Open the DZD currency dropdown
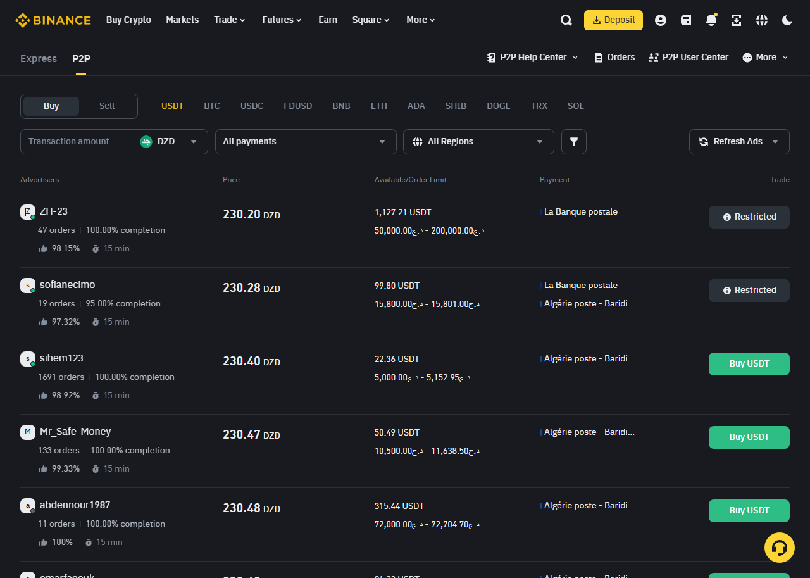The width and height of the screenshot is (810, 578). tap(169, 142)
